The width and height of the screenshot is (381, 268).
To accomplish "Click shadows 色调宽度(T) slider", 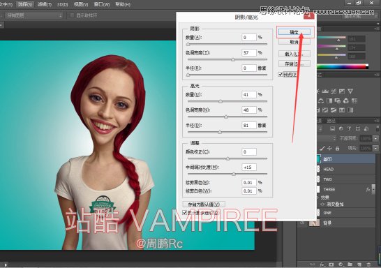I will (x=227, y=59).
